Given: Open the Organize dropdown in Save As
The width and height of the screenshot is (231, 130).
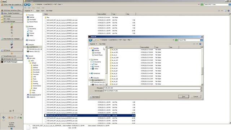Looking at the screenshot, I should (x=93, y=44).
